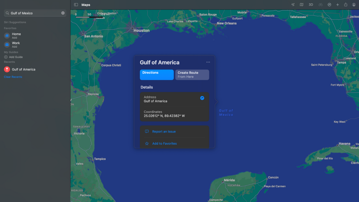
Task: Click the Gulf of America card title
Action: [x=160, y=63]
